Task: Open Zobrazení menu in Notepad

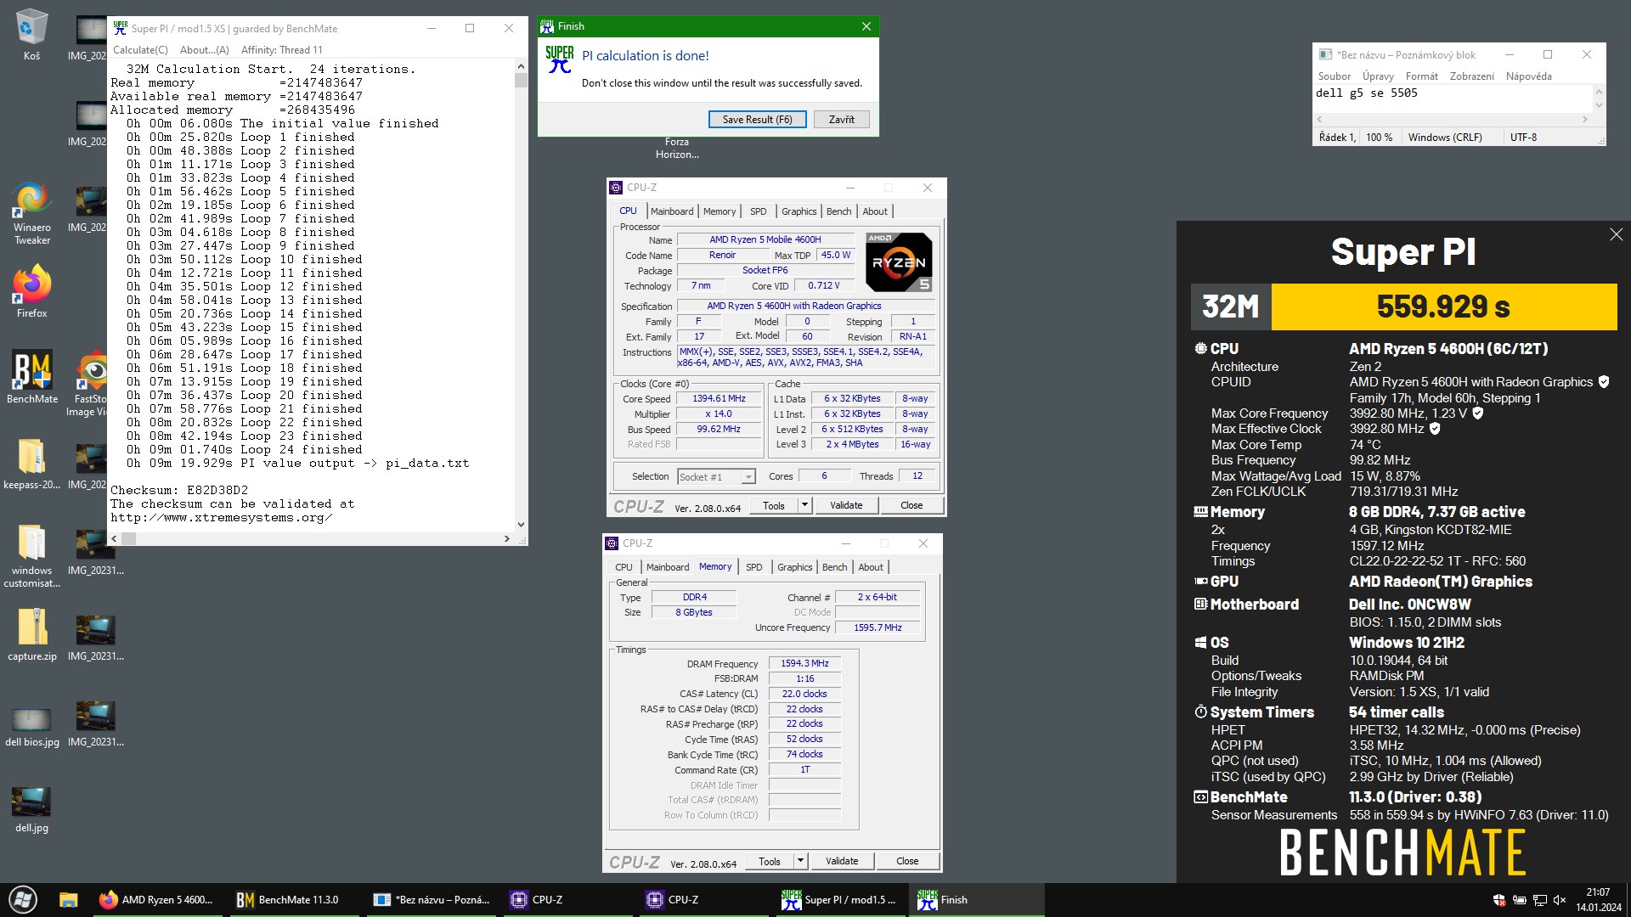Action: coord(1471,76)
